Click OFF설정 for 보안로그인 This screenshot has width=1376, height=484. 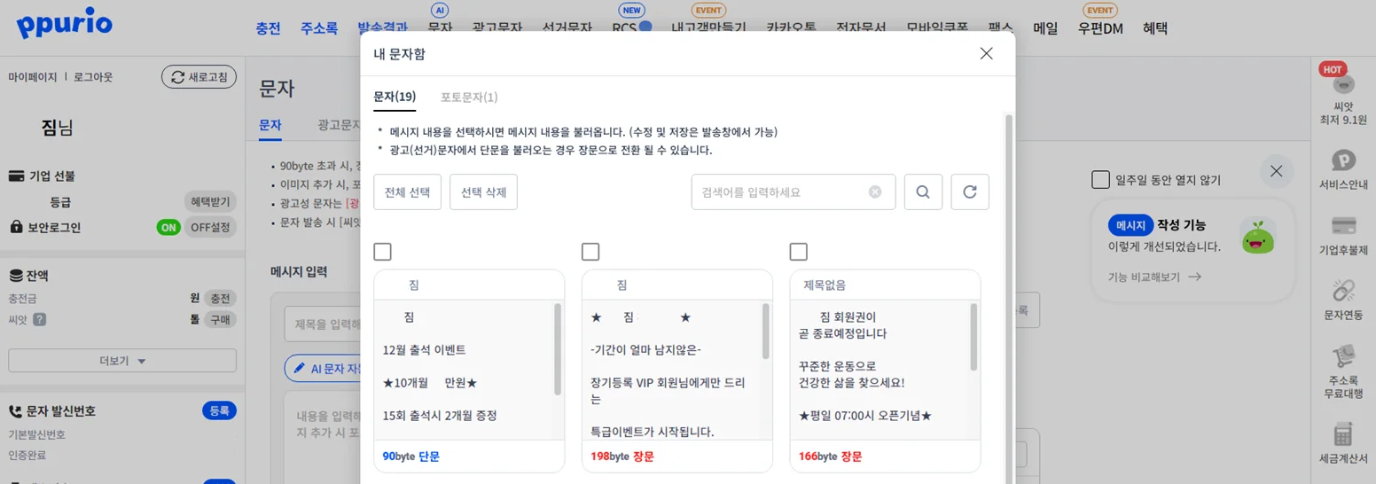(x=210, y=227)
